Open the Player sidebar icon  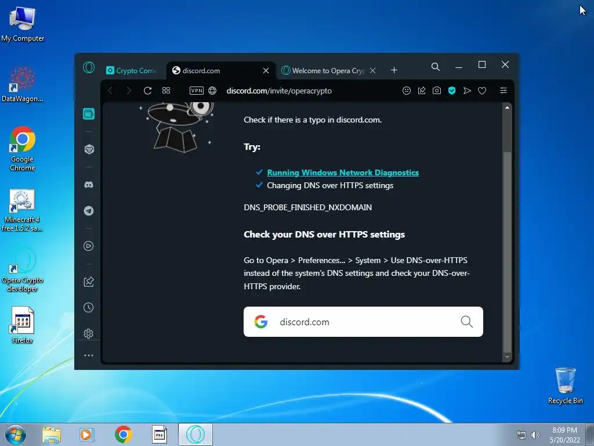[88, 246]
